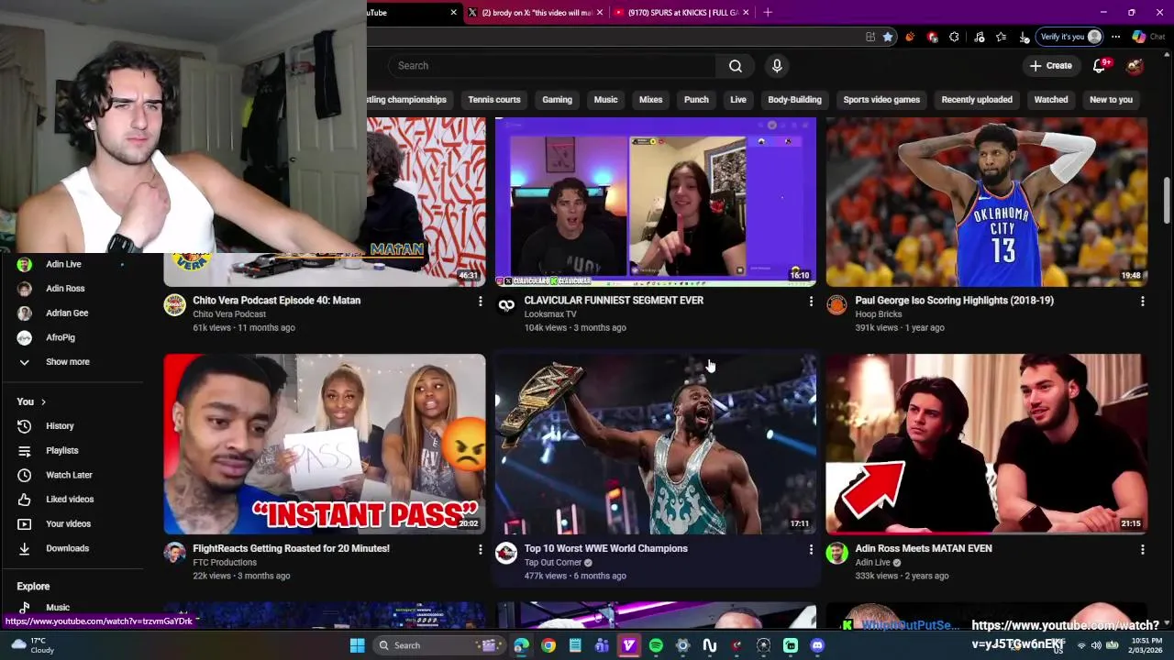Open Copilot Chat in the browser
Screen dimensions: 1174x660
[x=1148, y=37]
